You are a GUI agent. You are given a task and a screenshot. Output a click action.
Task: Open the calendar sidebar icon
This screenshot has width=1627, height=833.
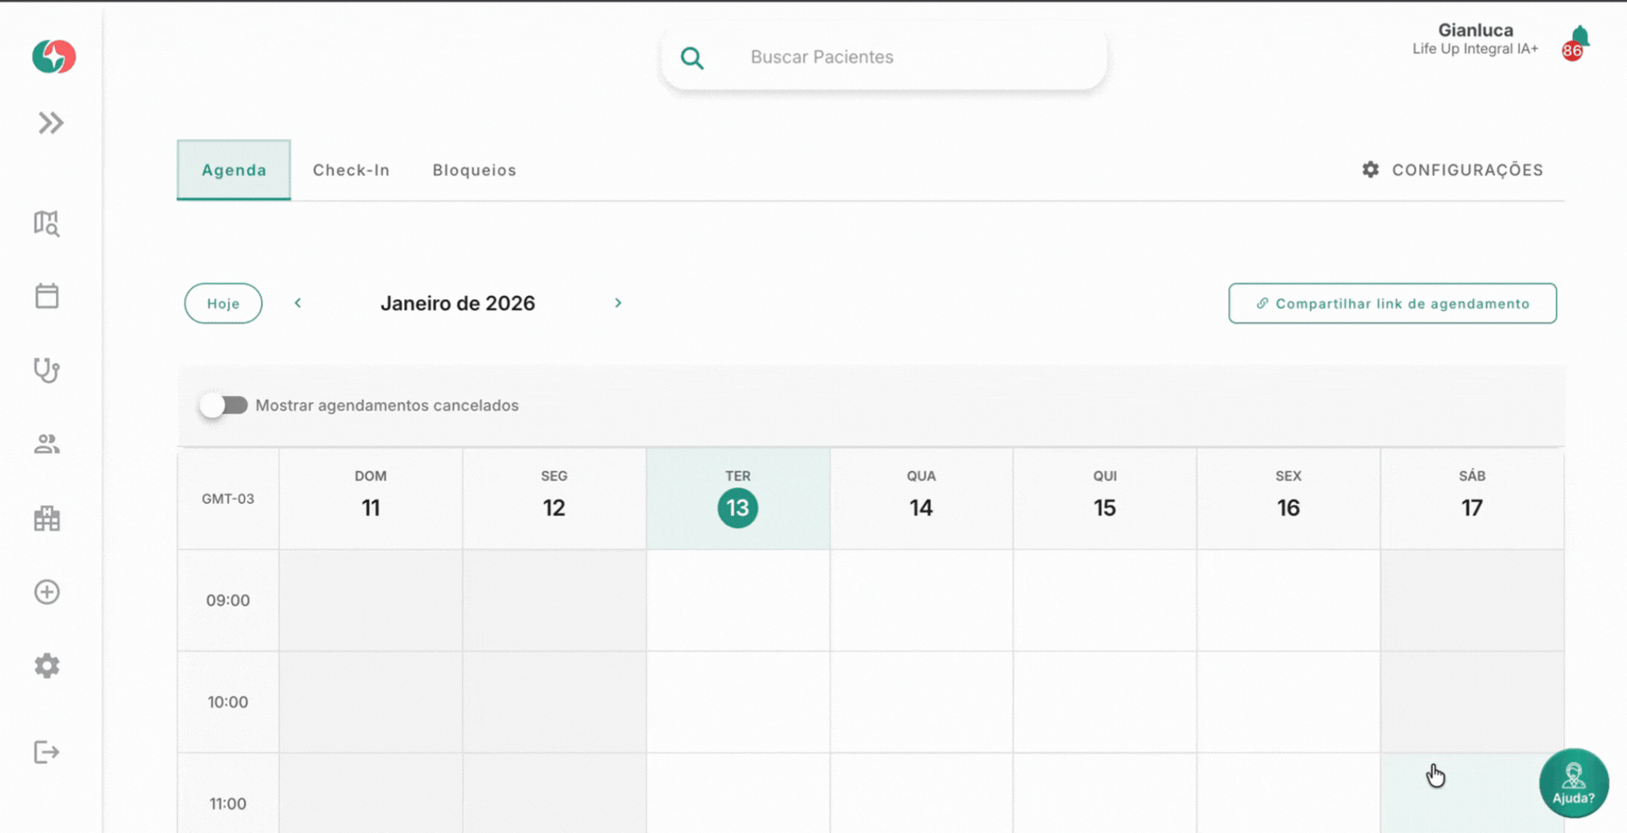(x=46, y=297)
